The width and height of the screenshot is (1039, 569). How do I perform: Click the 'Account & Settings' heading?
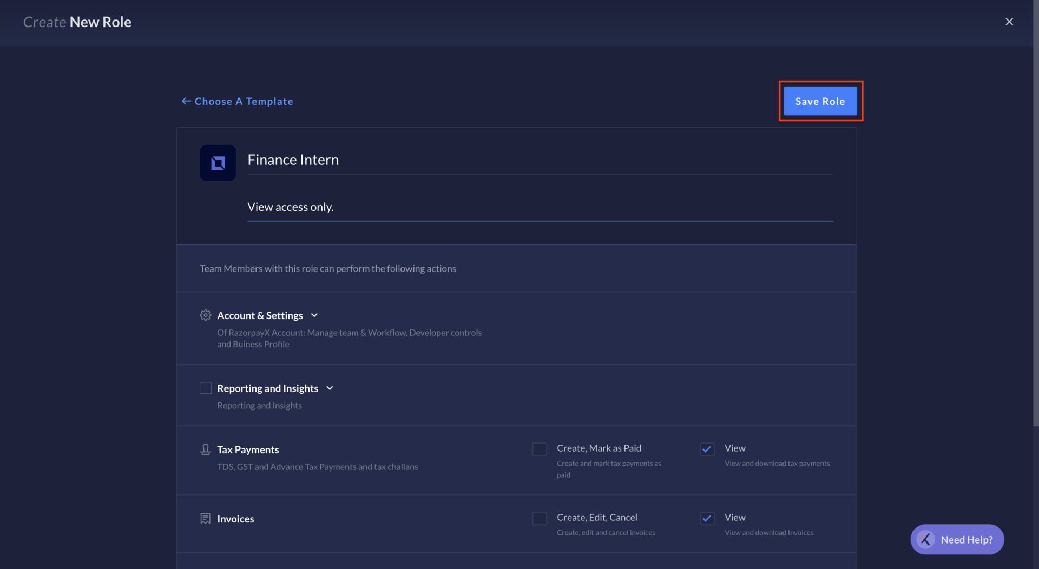[x=260, y=315]
